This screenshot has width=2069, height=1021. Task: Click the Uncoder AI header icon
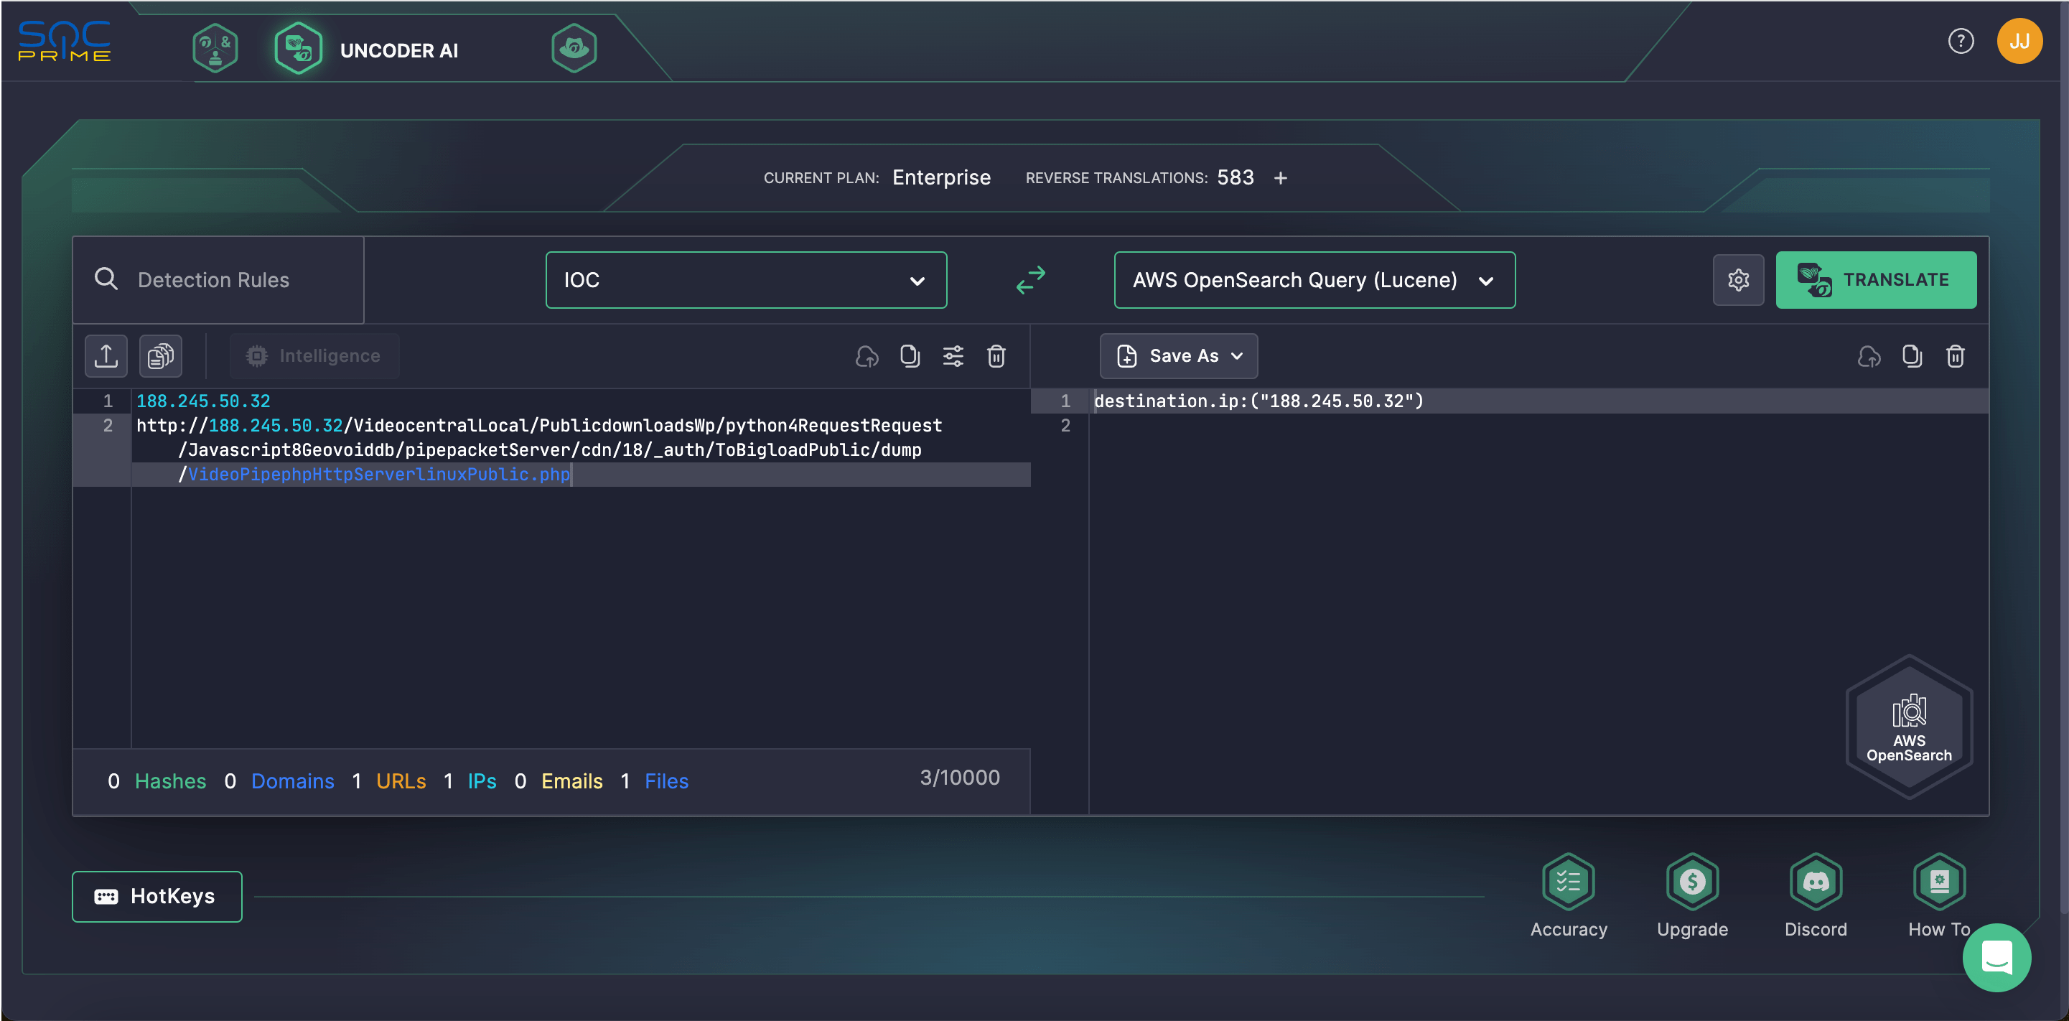tap(296, 50)
